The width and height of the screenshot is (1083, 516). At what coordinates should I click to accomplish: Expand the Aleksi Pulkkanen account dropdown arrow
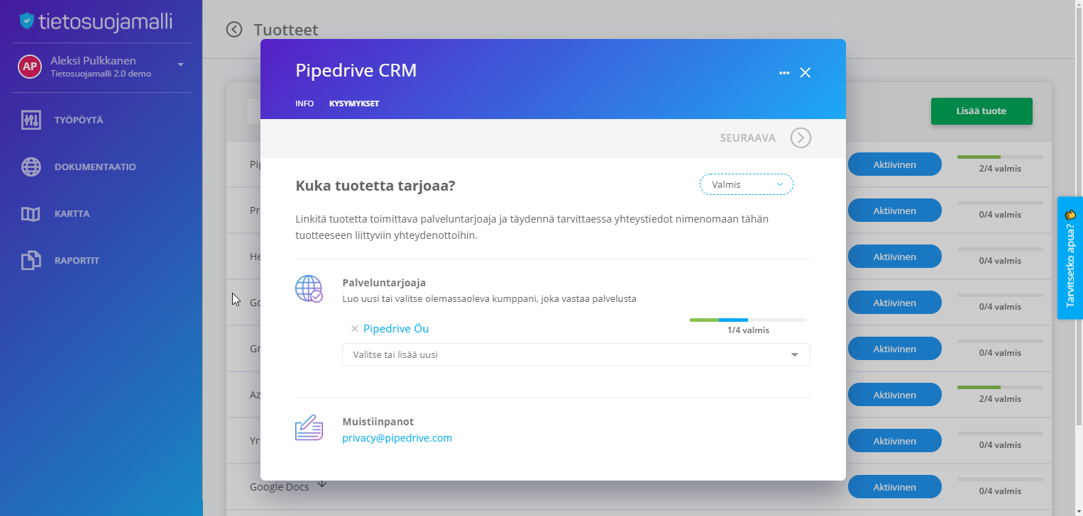tap(180, 64)
